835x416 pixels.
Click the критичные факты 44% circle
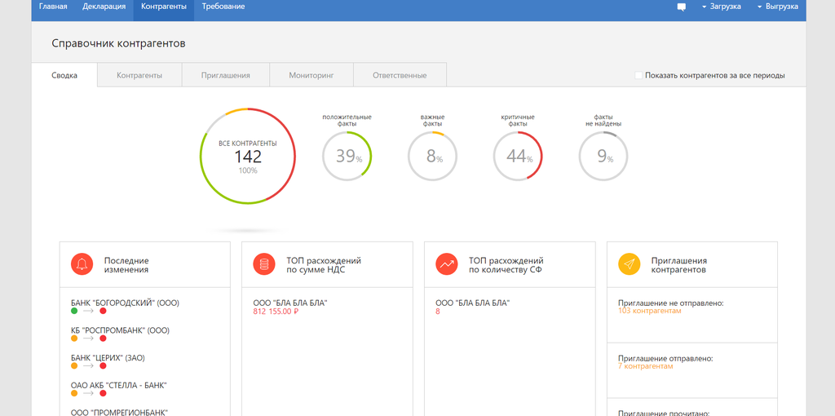click(x=518, y=156)
